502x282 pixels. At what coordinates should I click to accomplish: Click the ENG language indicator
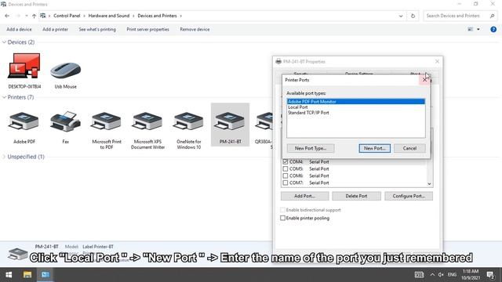click(452, 275)
